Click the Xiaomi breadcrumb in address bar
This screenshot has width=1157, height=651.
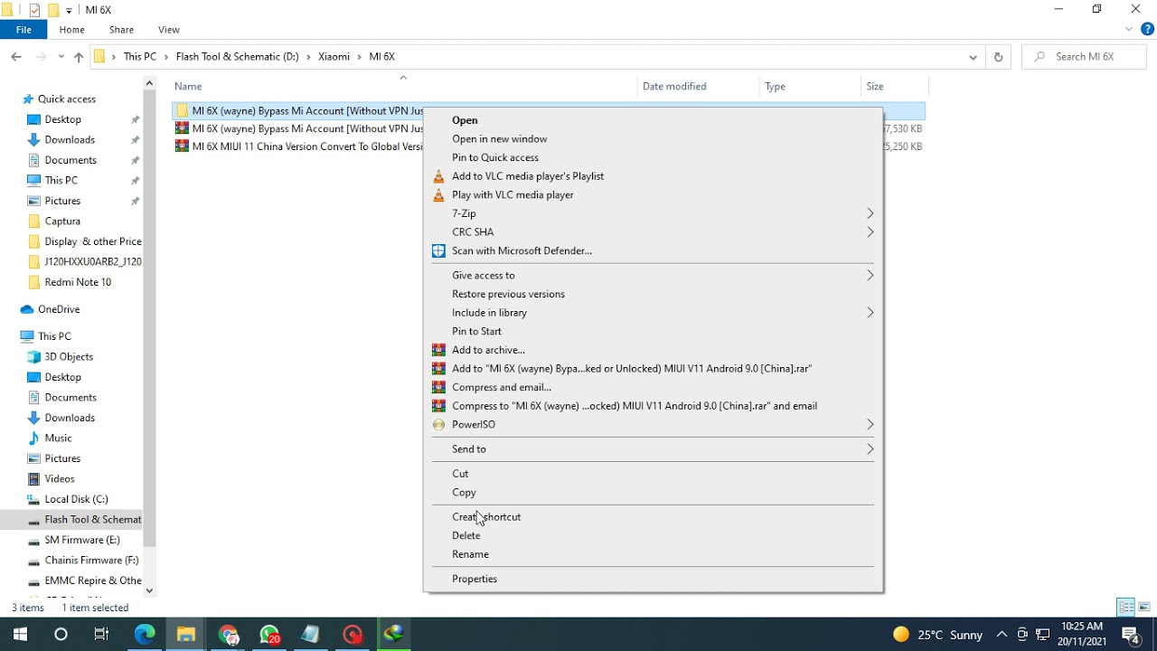(334, 56)
